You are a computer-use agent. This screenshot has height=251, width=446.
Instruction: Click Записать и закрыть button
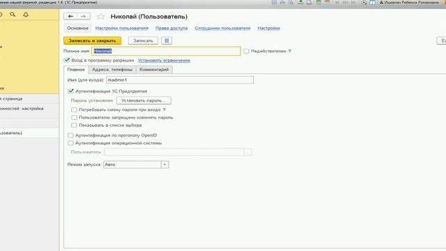tap(93, 40)
